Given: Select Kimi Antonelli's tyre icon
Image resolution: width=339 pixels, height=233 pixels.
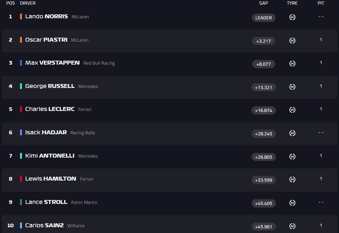Looking at the screenshot, I should [x=292, y=157].
